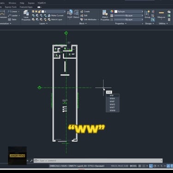
Task: Click the Group Edit icon
Action: (153, 16)
